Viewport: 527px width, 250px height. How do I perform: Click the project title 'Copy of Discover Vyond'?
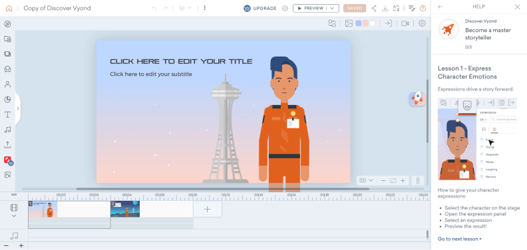click(x=57, y=8)
